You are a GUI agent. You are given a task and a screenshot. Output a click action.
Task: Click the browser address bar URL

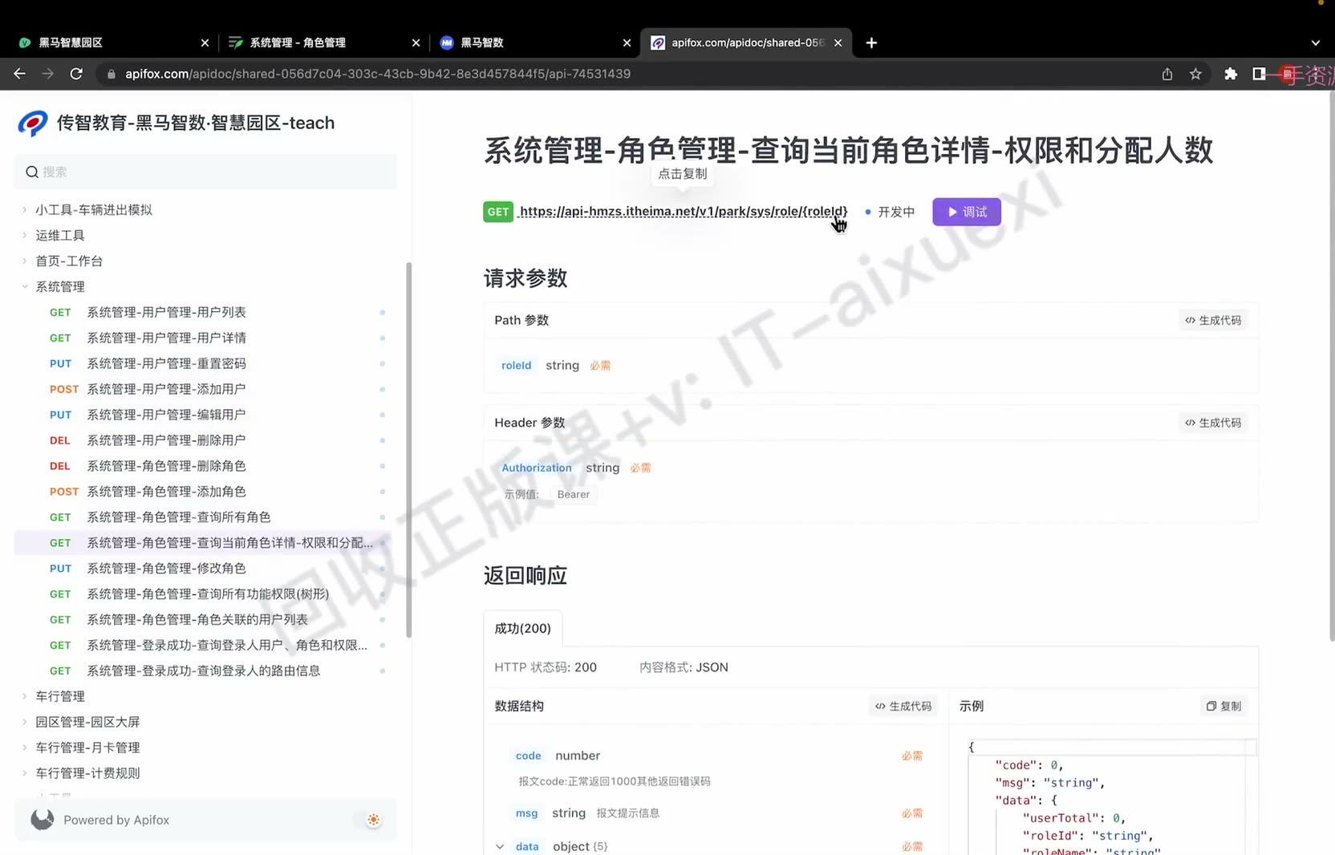[x=378, y=74]
